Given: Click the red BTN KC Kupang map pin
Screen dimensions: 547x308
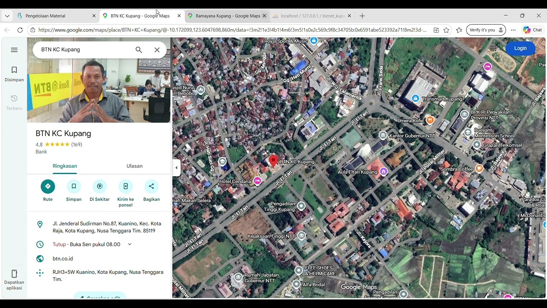Looking at the screenshot, I should coord(273,161).
